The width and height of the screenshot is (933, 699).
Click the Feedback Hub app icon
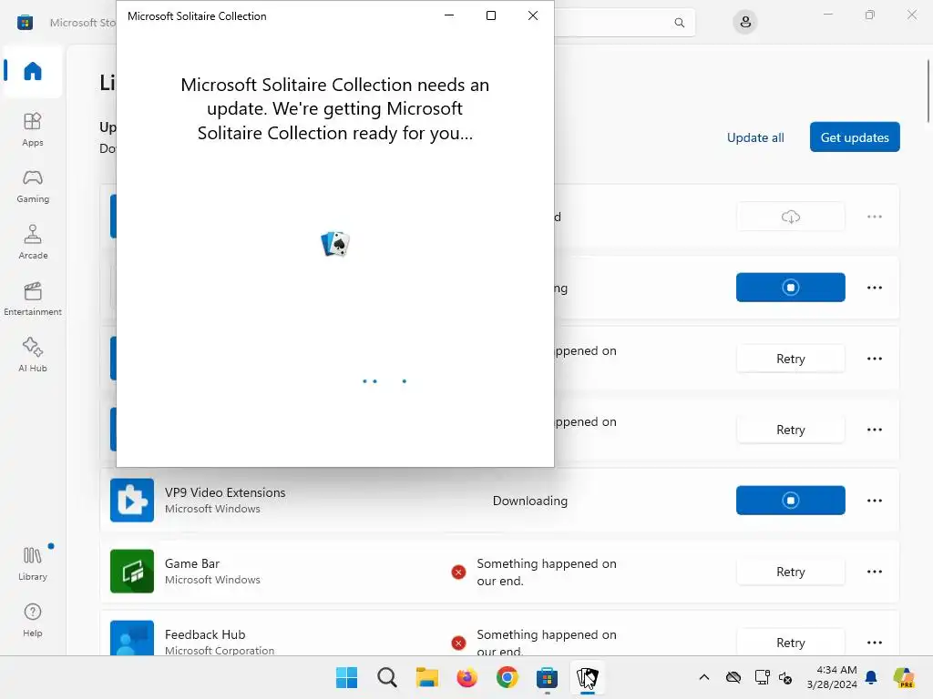click(132, 638)
